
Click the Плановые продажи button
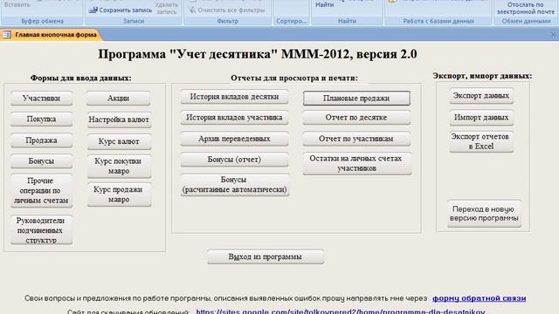(356, 99)
